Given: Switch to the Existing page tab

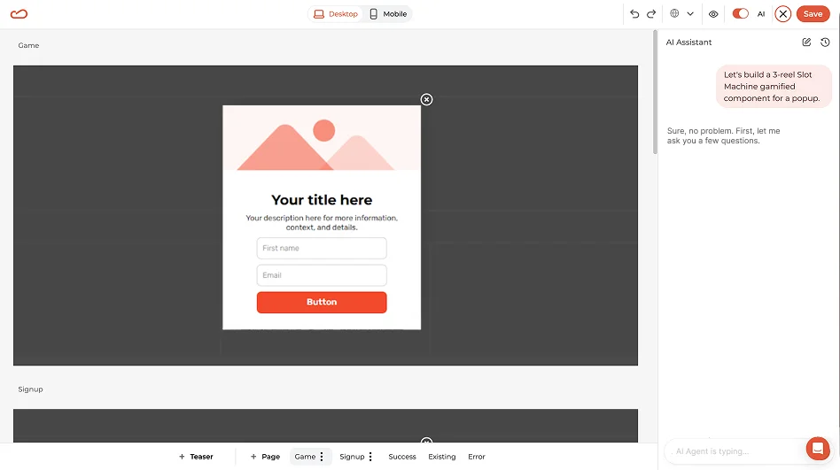Looking at the screenshot, I should [441, 457].
